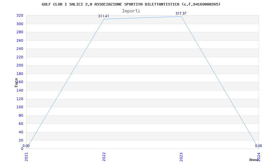Image resolution: width=262 pixels, height=163 pixels.
Task: Click the 320 y-axis tick label
Action: (20, 16)
